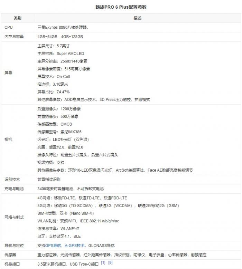Select the 描述 column header
242x269 pixels.
coord(137,18)
